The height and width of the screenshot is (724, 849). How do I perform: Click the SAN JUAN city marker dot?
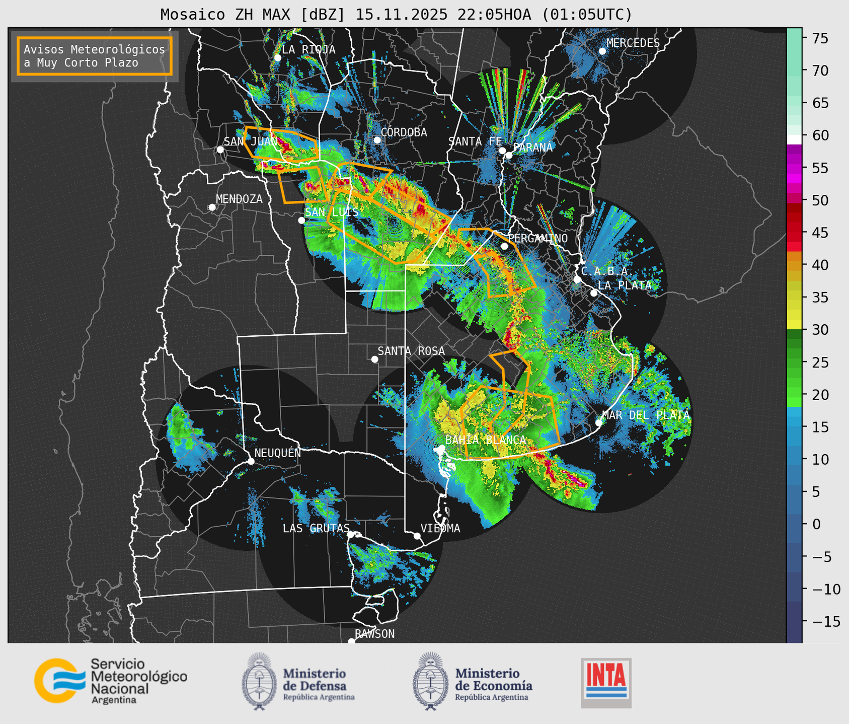[x=220, y=150]
